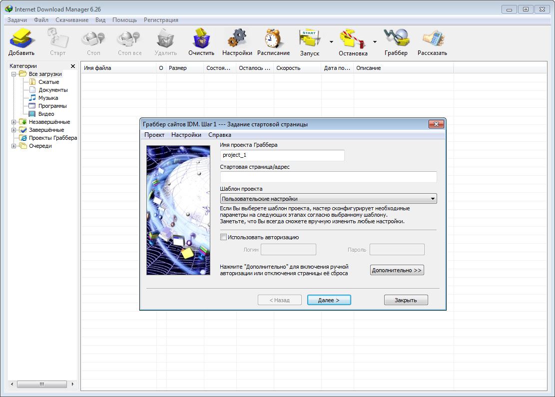The image size is (555, 397).
Task: Enable Использовать авторизацию checkbox
Action: coord(223,237)
